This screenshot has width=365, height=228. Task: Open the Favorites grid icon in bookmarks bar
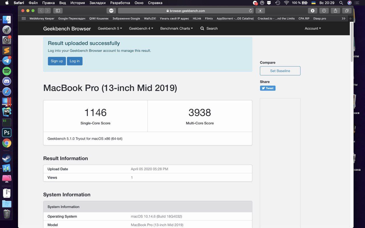tap(24, 19)
